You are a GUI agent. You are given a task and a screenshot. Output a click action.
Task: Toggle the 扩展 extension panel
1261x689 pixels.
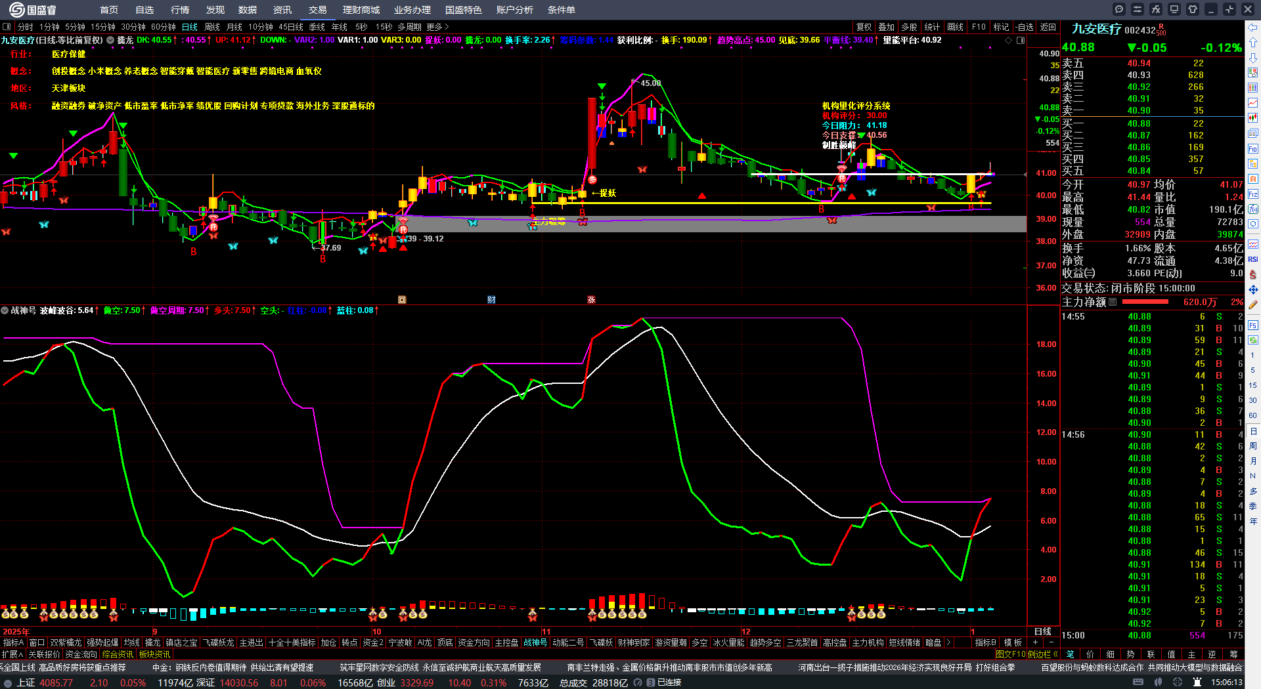(x=12, y=654)
